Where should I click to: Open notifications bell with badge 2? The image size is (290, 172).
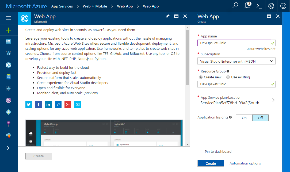[248, 5]
